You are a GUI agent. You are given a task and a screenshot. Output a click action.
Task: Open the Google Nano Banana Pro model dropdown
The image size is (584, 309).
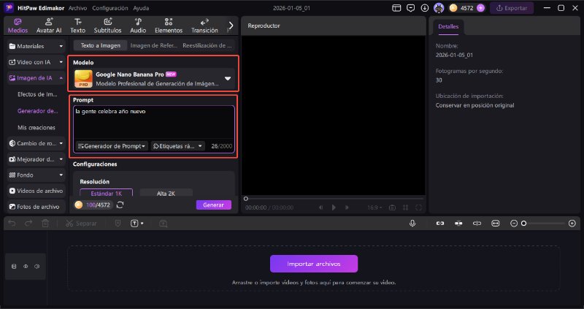pos(227,78)
